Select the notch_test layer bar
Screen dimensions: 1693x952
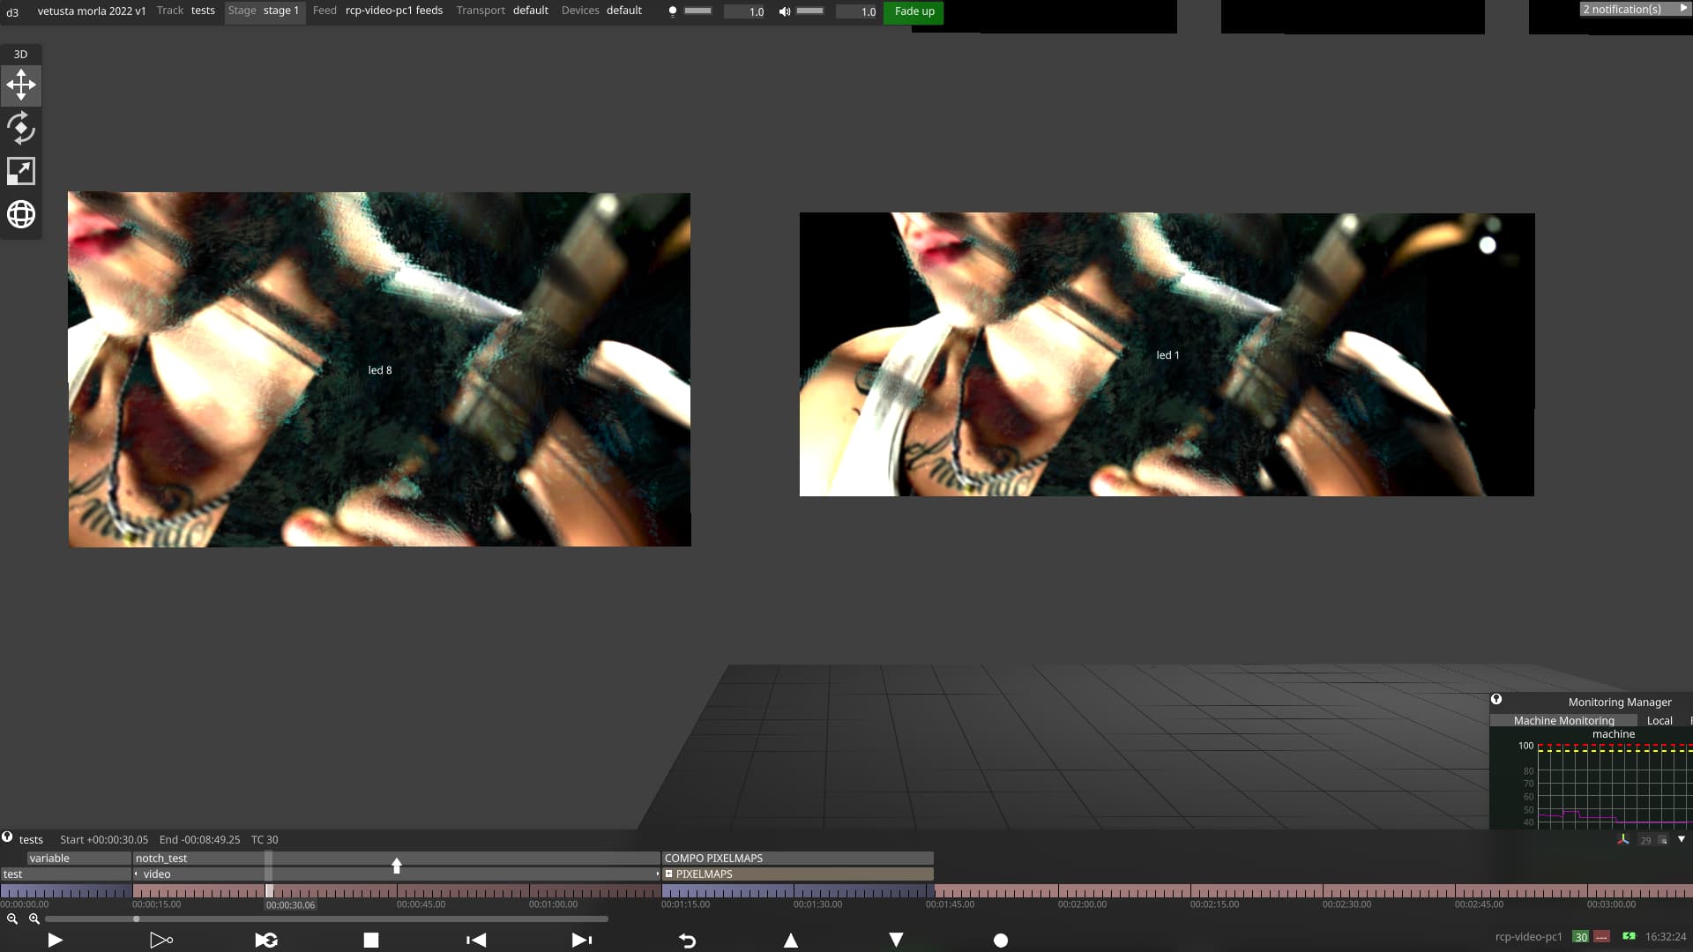396,859
